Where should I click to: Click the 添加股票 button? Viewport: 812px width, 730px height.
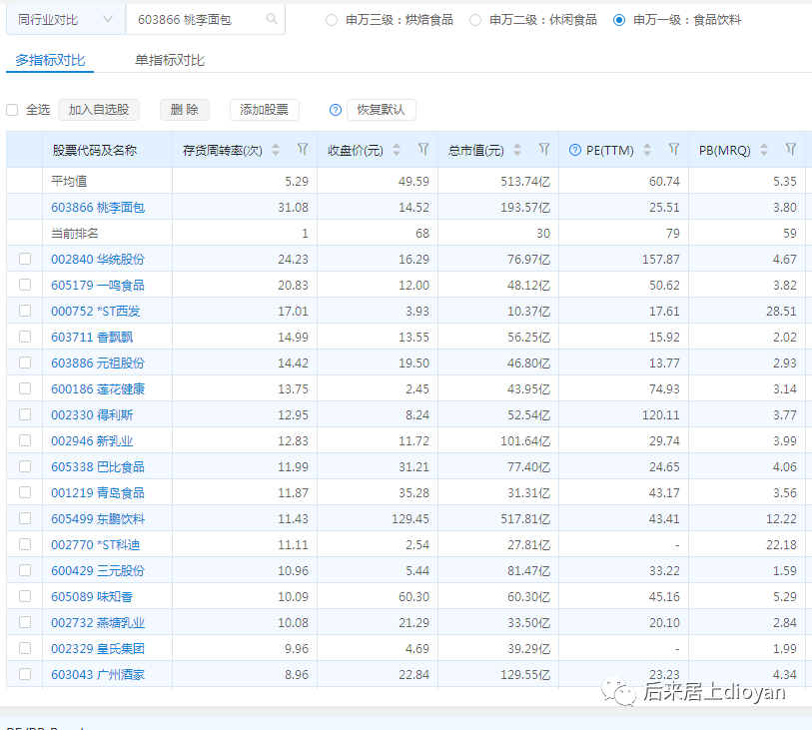(264, 110)
